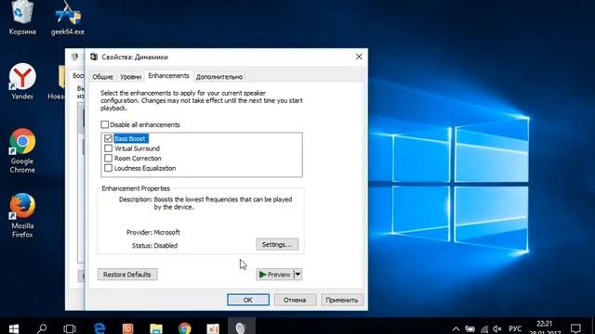Open the taskbar app next to Chrome
Viewport: 595px width, 334px height.
pos(213,328)
